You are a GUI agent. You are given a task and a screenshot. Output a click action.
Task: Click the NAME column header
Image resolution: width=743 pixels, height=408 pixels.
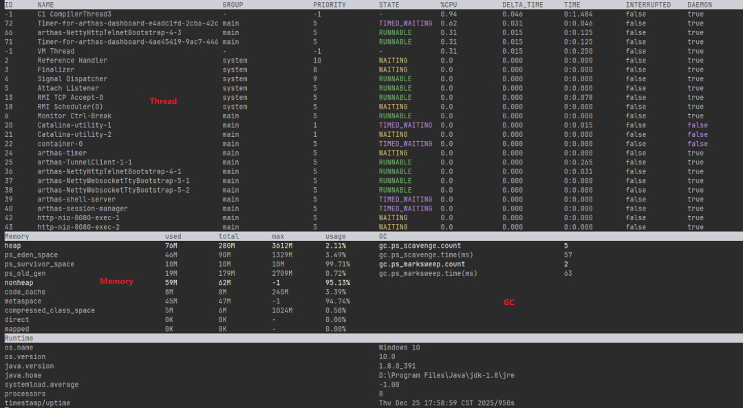pos(45,5)
